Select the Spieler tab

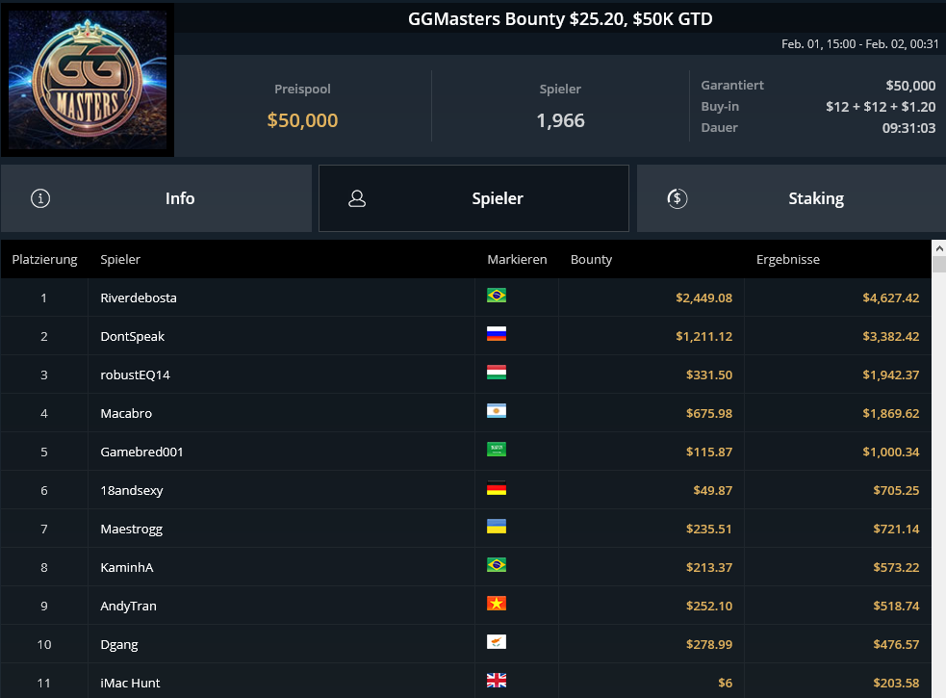[x=473, y=198]
